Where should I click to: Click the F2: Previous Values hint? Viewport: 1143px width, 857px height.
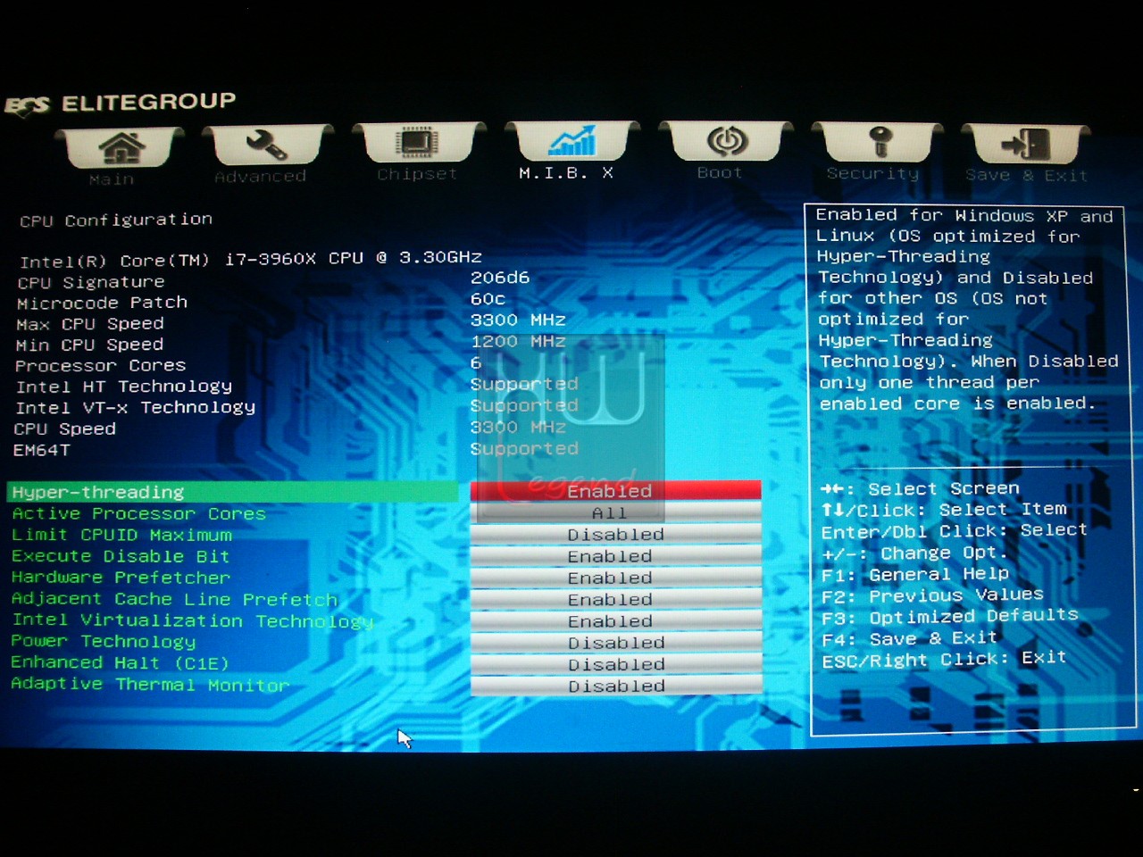point(932,595)
